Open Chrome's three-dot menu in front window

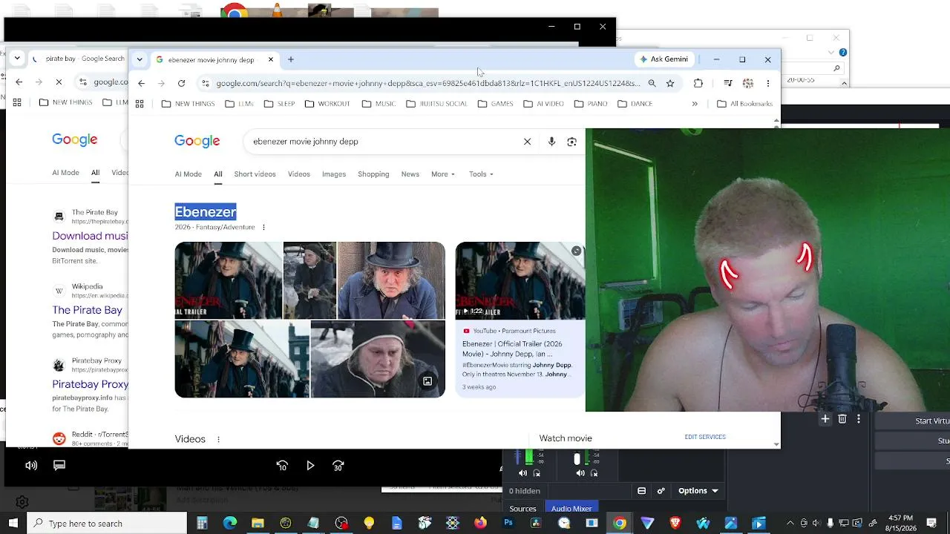tap(768, 83)
